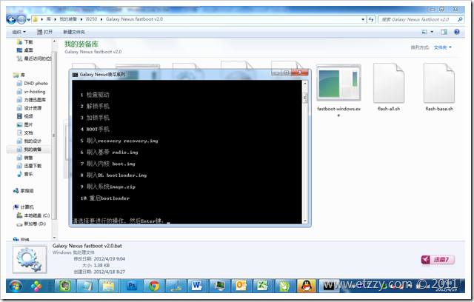Click the cmd icon in console title bar
474x302 pixels.
pos(75,74)
